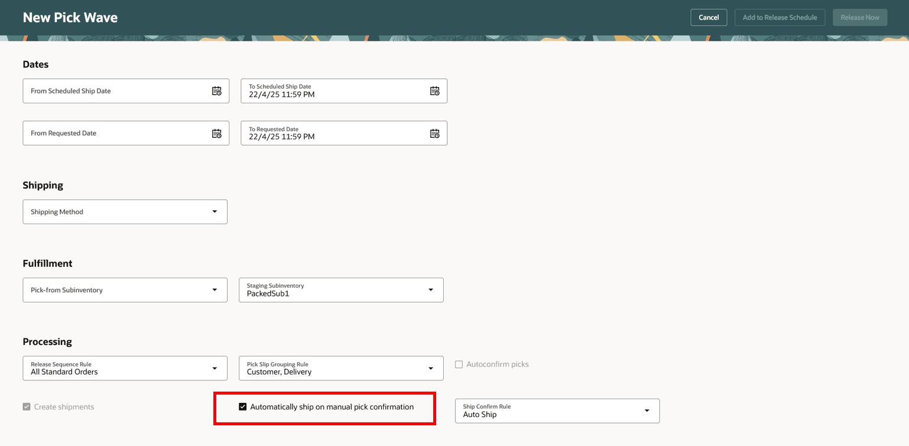This screenshot has width=909, height=446.
Task: Click the Shipping section heading
Action: pyautogui.click(x=43, y=185)
